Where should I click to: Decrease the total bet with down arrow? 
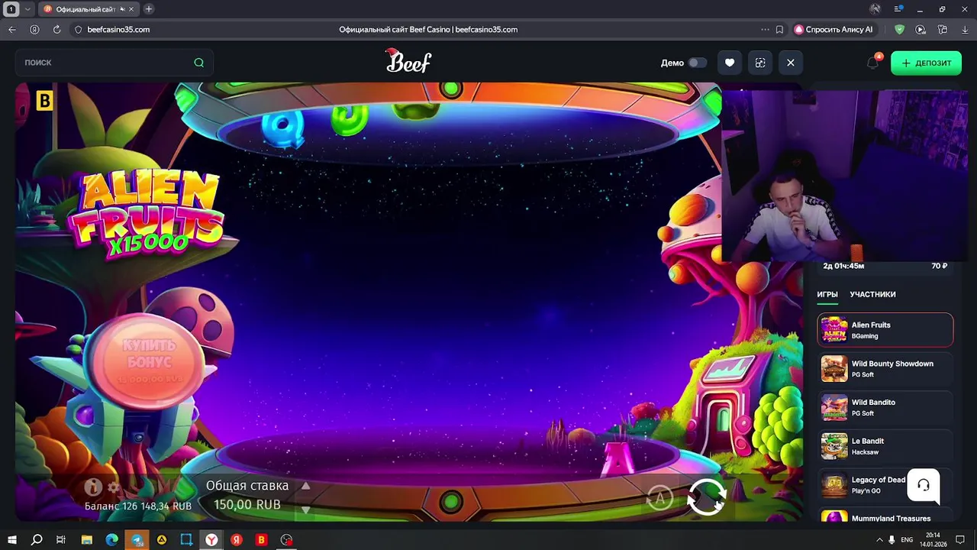305,510
